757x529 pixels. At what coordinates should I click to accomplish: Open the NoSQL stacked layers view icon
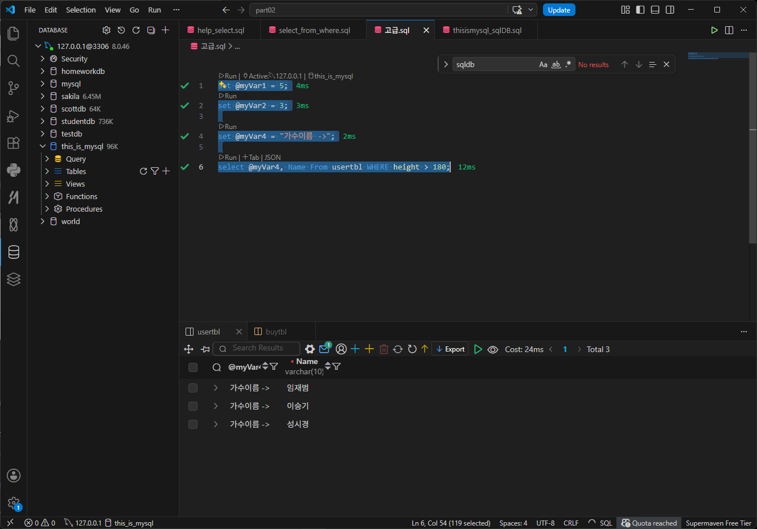14,279
